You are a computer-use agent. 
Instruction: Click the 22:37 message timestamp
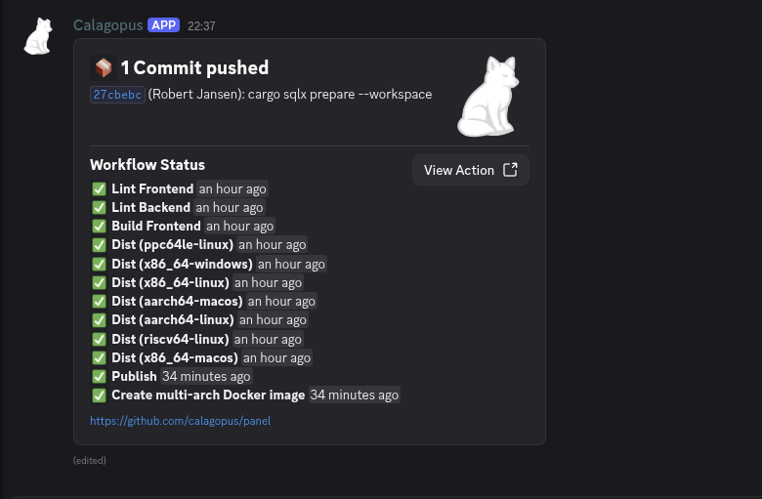coord(201,25)
